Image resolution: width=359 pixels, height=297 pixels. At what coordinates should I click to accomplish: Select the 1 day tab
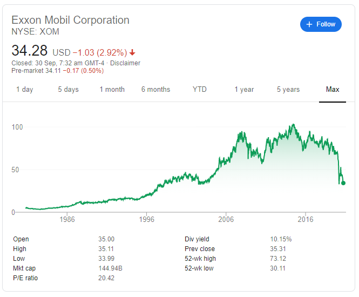(x=24, y=90)
